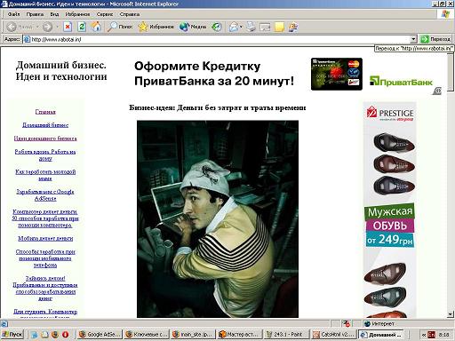Screen dimensions: 455x341
Task: Click the small ad info icon under banner
Action: 437,91
